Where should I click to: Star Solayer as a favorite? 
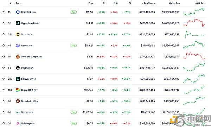coord(4,79)
